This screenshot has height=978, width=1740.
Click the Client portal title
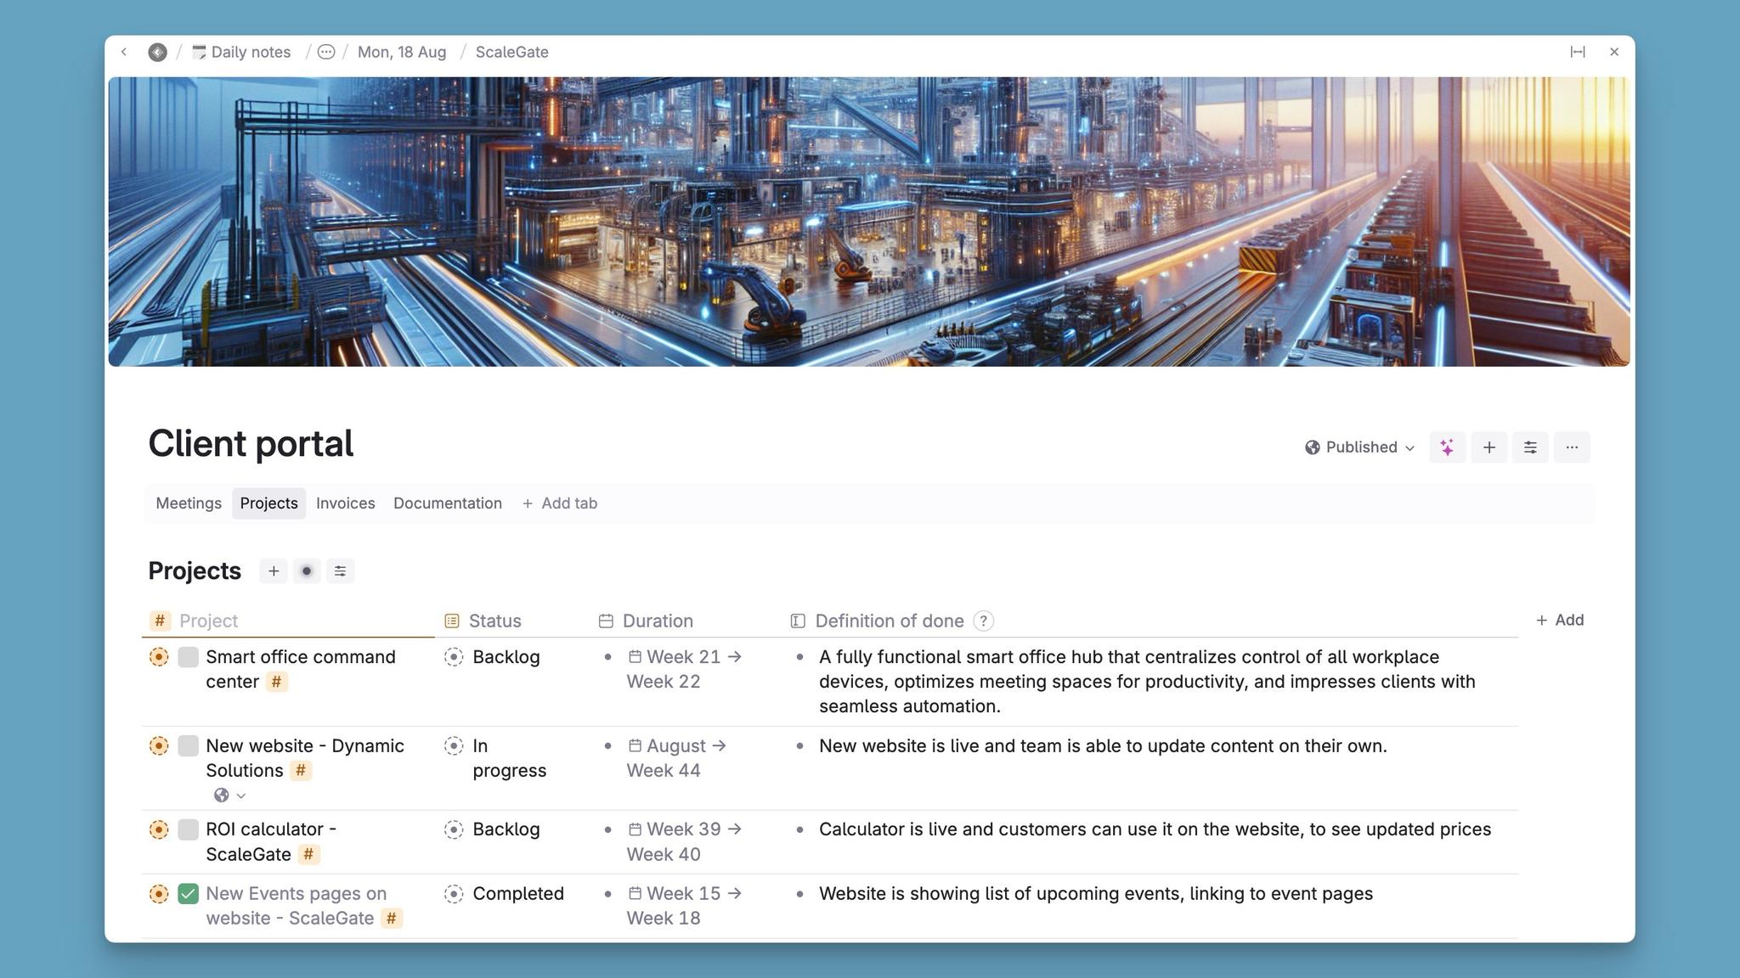pos(251,444)
